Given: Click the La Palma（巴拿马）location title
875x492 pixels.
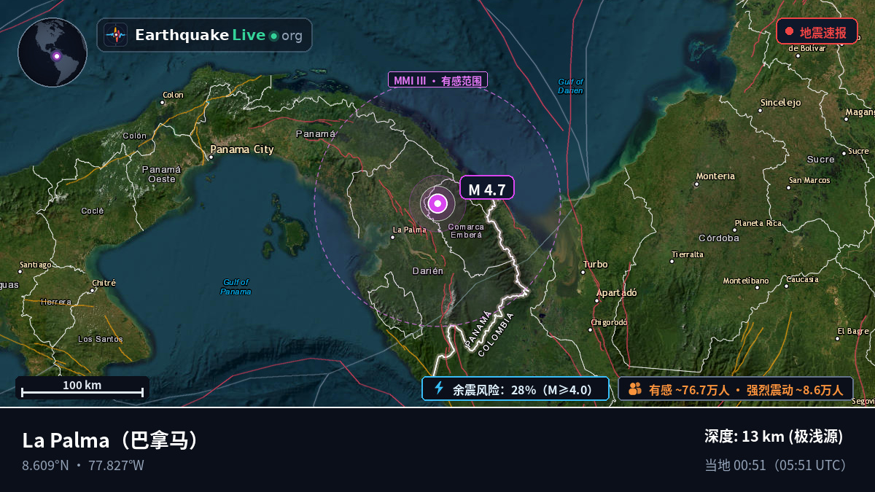Looking at the screenshot, I should tap(112, 440).
